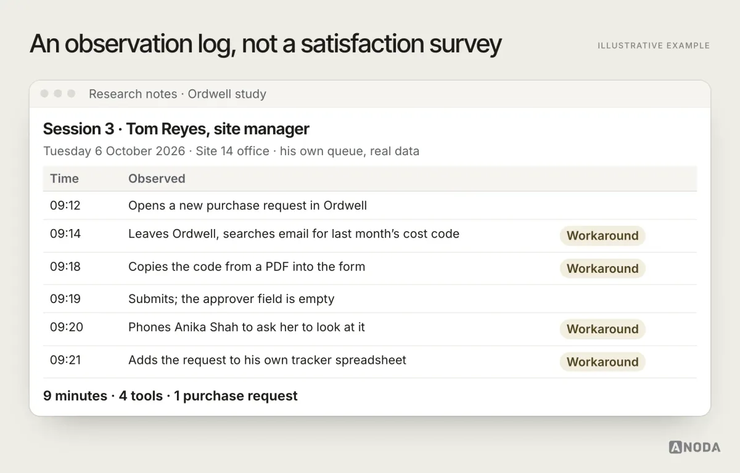Click the Workaround tag on the 09:14 row
The width and height of the screenshot is (740, 473).
tap(602, 235)
